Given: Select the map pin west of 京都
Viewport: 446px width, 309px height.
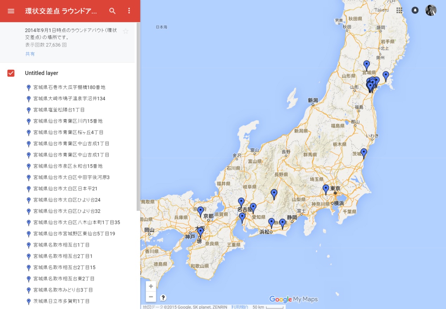Looking at the screenshot, I should pos(200,211).
